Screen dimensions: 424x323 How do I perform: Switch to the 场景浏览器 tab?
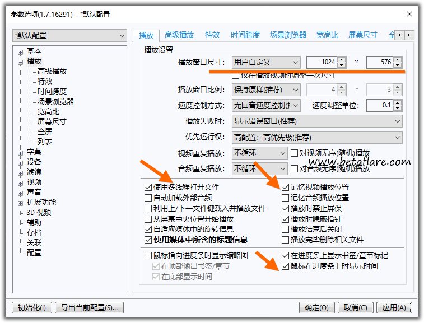(288, 35)
